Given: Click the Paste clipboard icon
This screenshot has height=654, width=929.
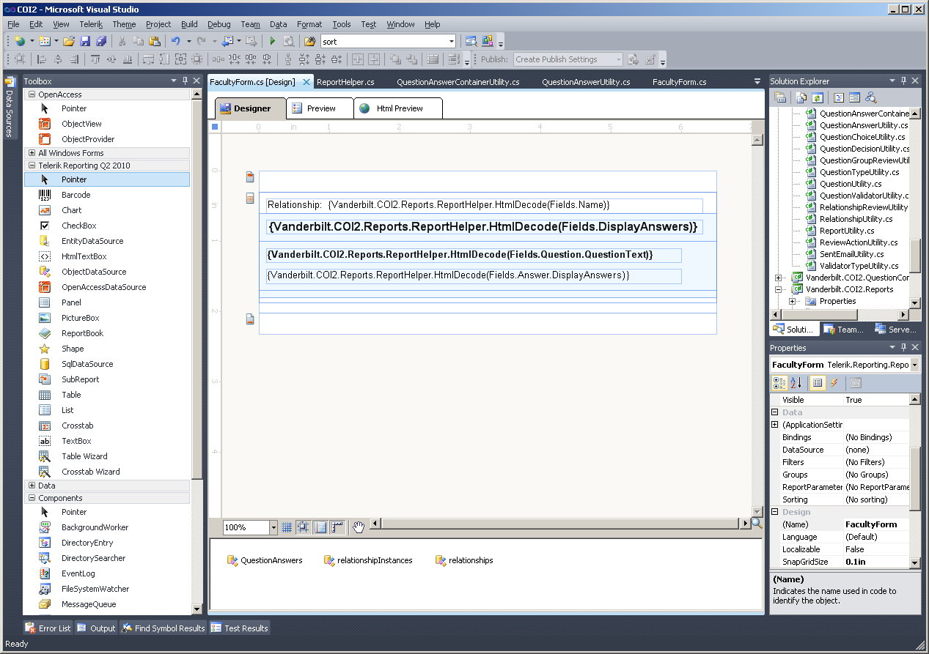Looking at the screenshot, I should 155,41.
